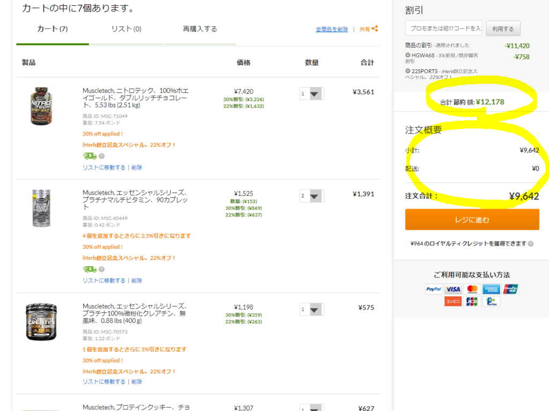Click shipping truck icon under multivitamin item

[x=90, y=269]
